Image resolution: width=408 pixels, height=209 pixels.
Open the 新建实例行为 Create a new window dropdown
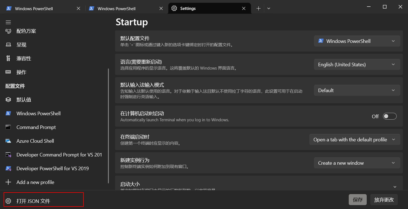pos(357,163)
